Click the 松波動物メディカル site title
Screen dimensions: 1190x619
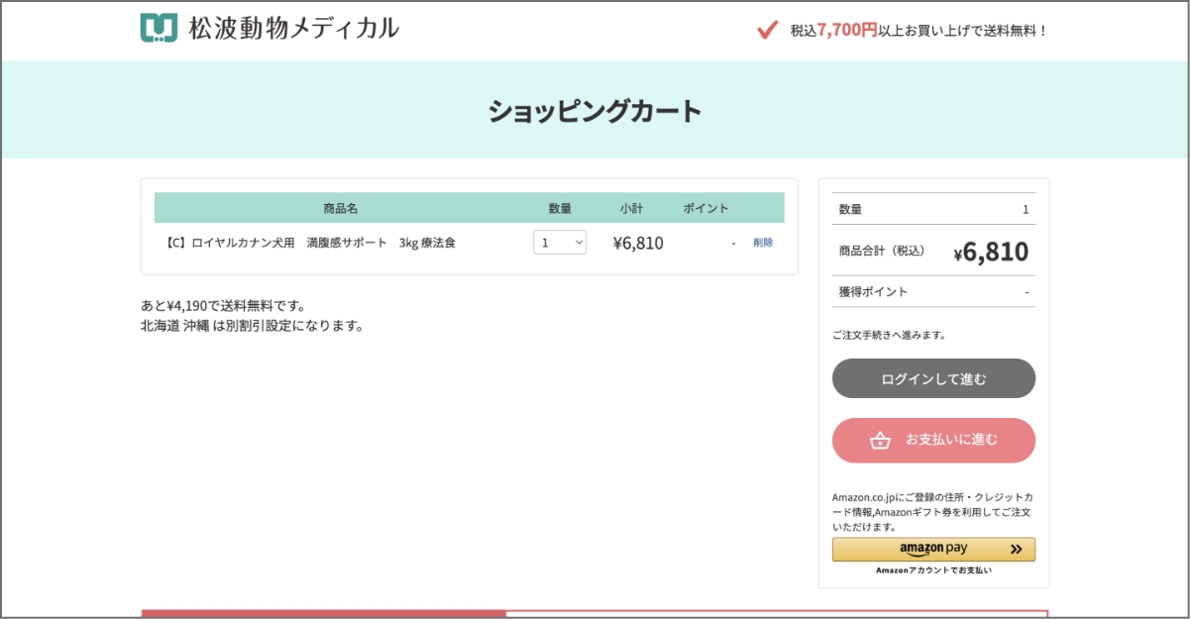coord(293,28)
